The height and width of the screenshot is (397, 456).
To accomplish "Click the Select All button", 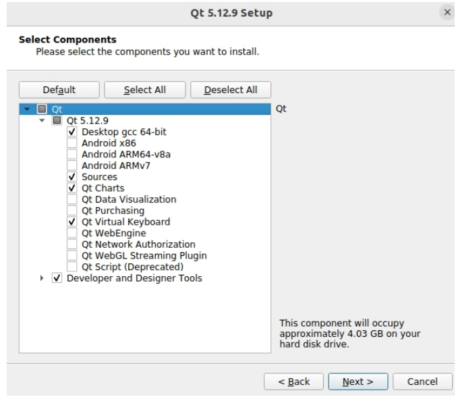I will coord(145,90).
